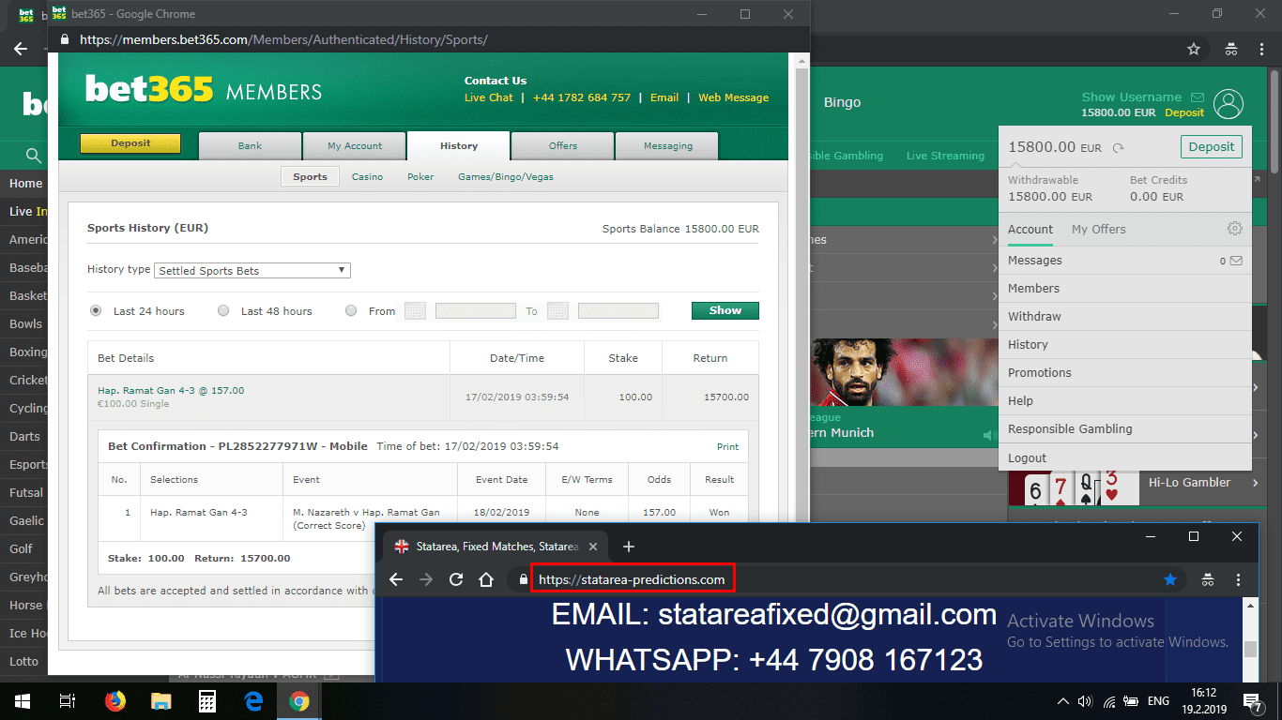This screenshot has height=720, width=1282.
Task: Open the From date calendar picker
Action: [x=415, y=311]
